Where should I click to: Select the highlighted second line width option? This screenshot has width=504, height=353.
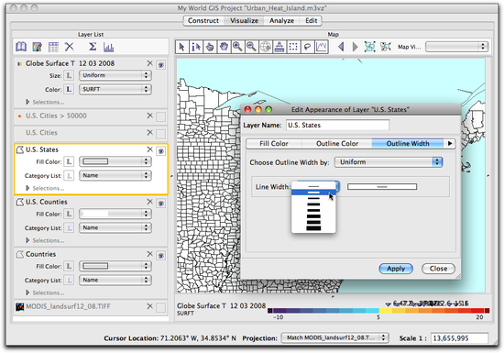pos(313,193)
